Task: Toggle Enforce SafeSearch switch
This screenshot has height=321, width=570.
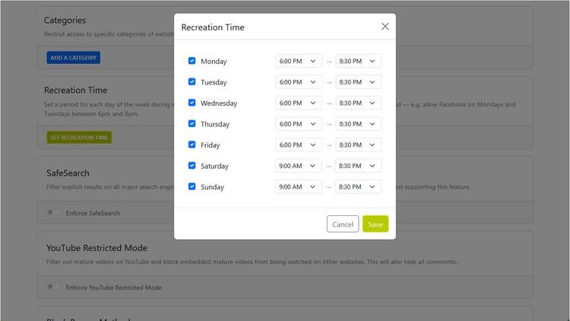Action: click(x=54, y=212)
